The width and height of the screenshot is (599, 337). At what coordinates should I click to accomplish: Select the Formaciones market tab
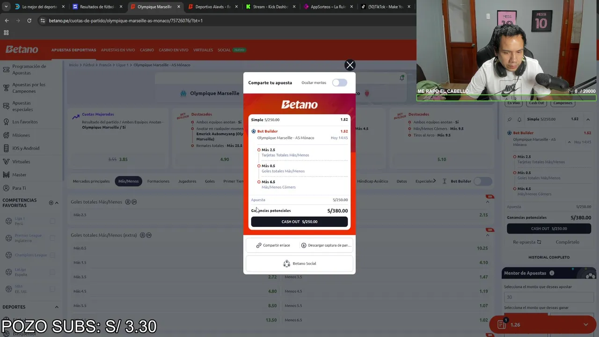coord(158,181)
